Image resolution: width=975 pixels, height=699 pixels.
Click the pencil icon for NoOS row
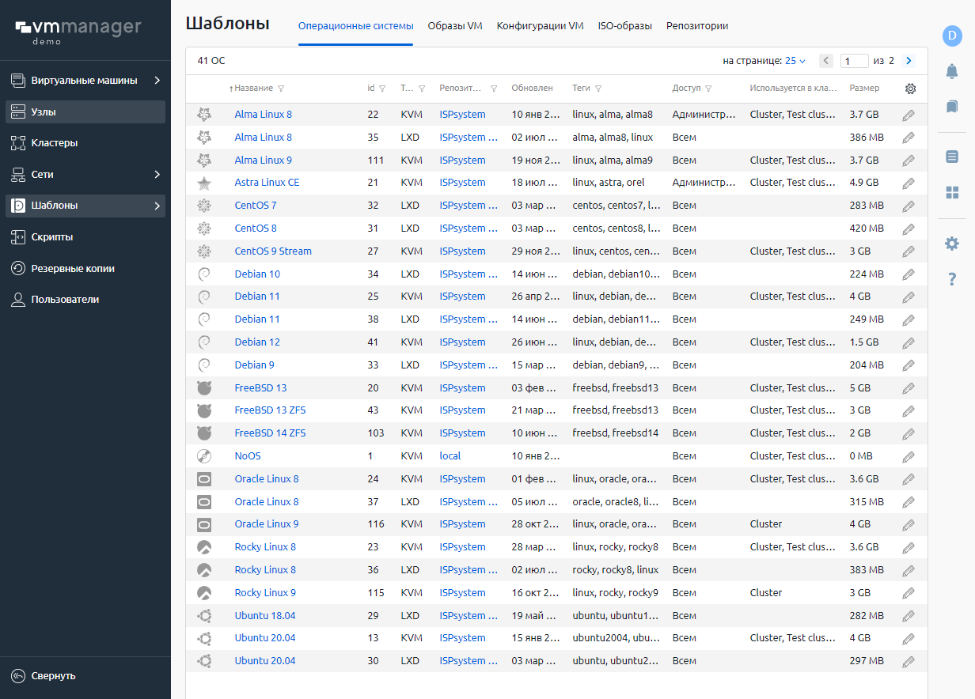[x=909, y=456]
